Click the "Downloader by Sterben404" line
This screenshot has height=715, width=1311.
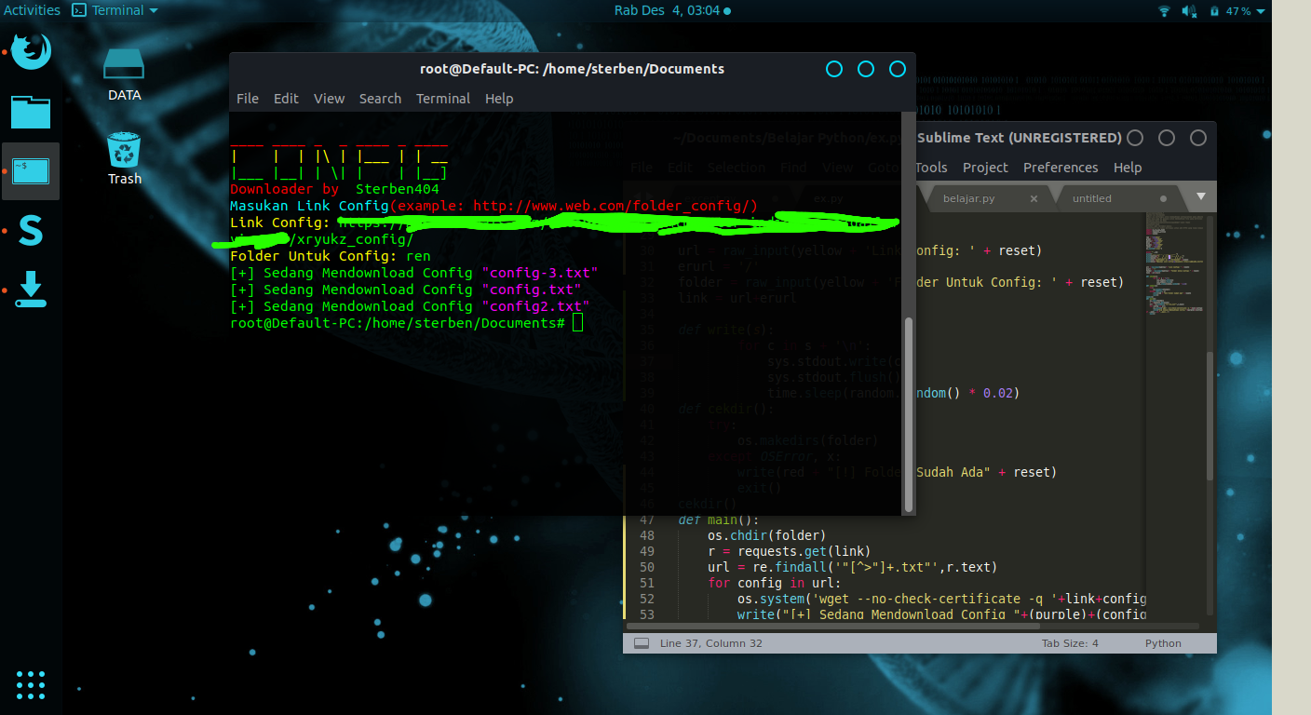click(334, 189)
